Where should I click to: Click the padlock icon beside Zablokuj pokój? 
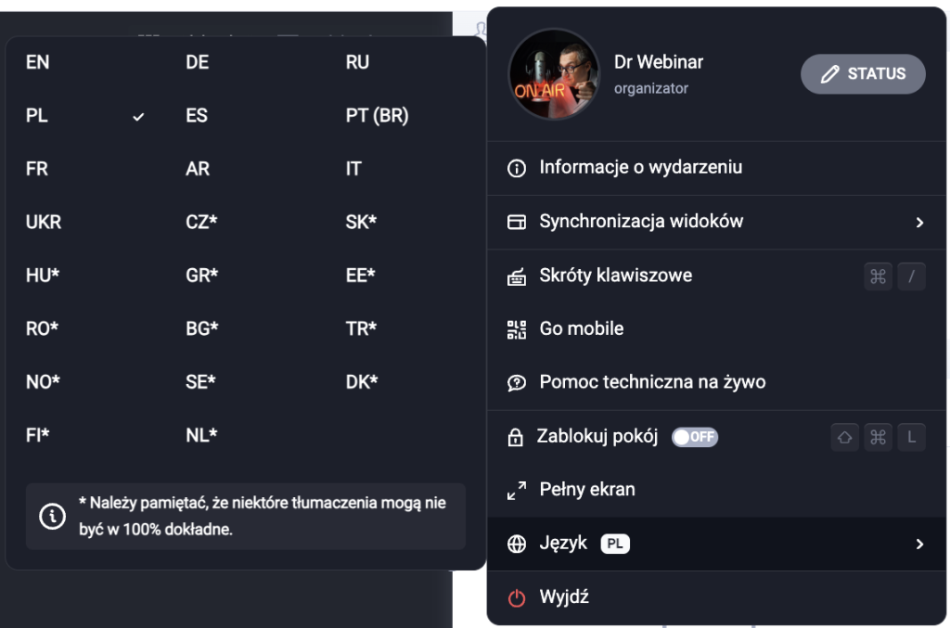coord(516,437)
